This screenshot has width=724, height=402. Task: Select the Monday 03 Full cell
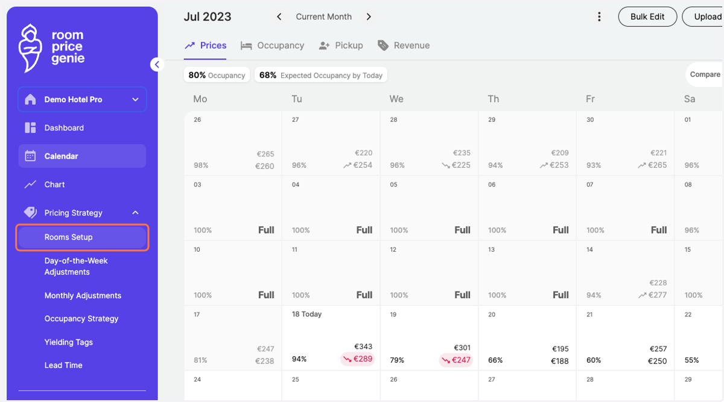233,208
